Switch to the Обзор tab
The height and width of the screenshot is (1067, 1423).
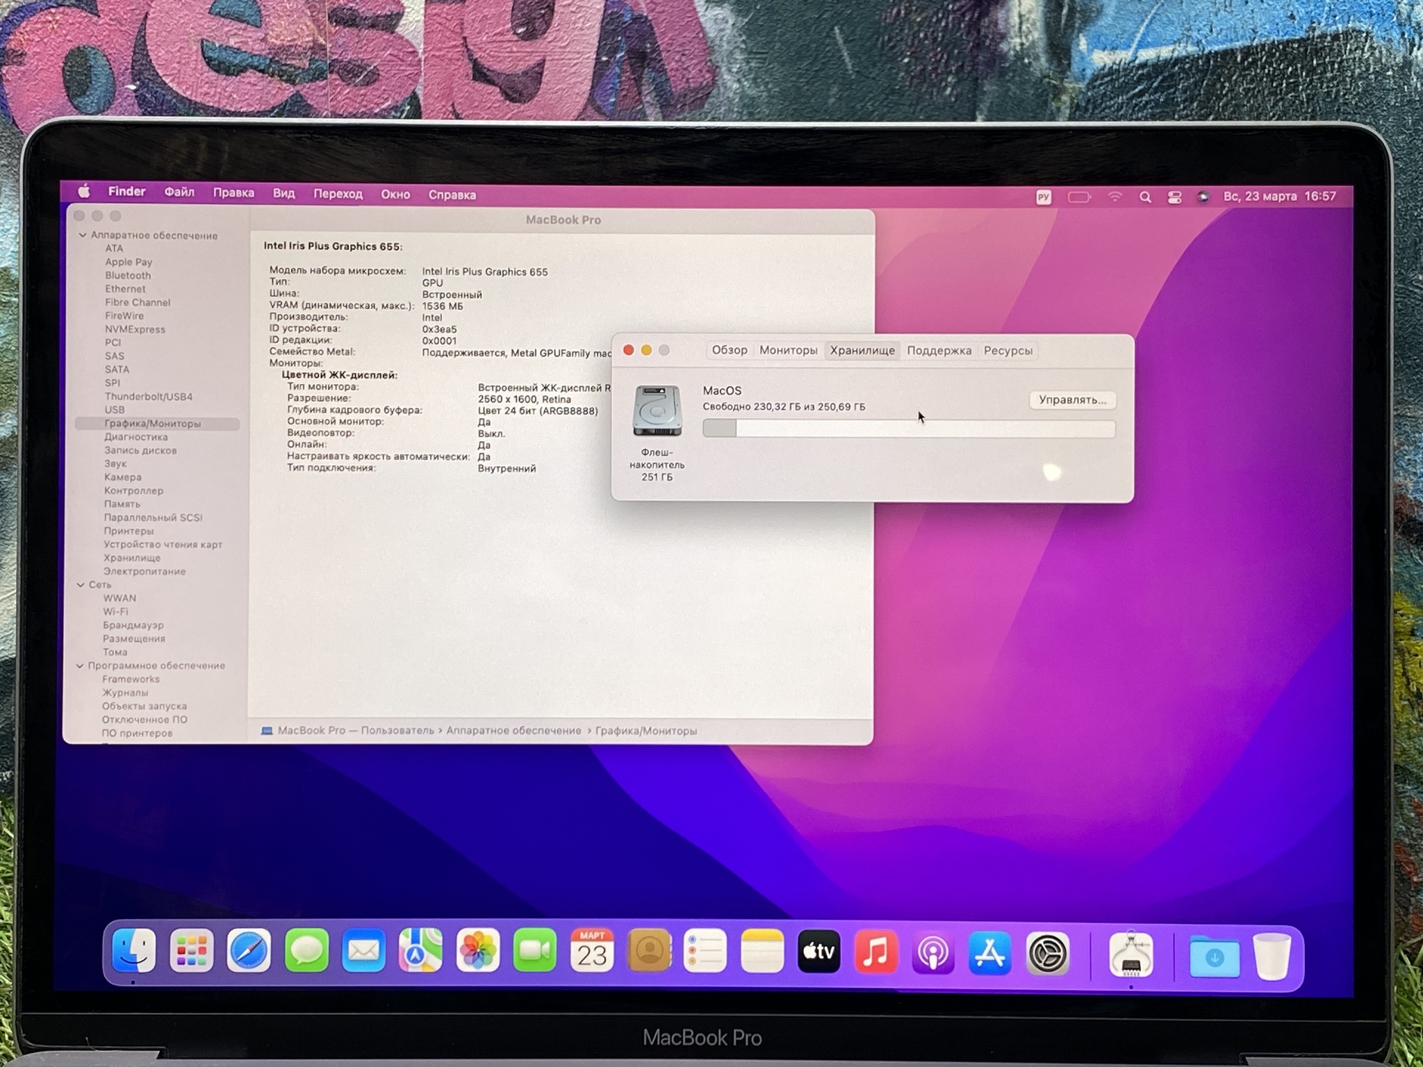729,350
